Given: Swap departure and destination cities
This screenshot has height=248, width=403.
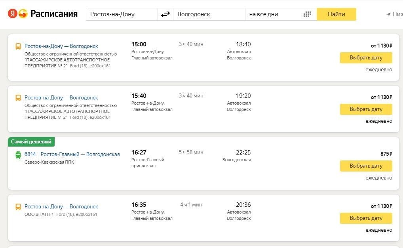Looking at the screenshot, I should [165, 14].
